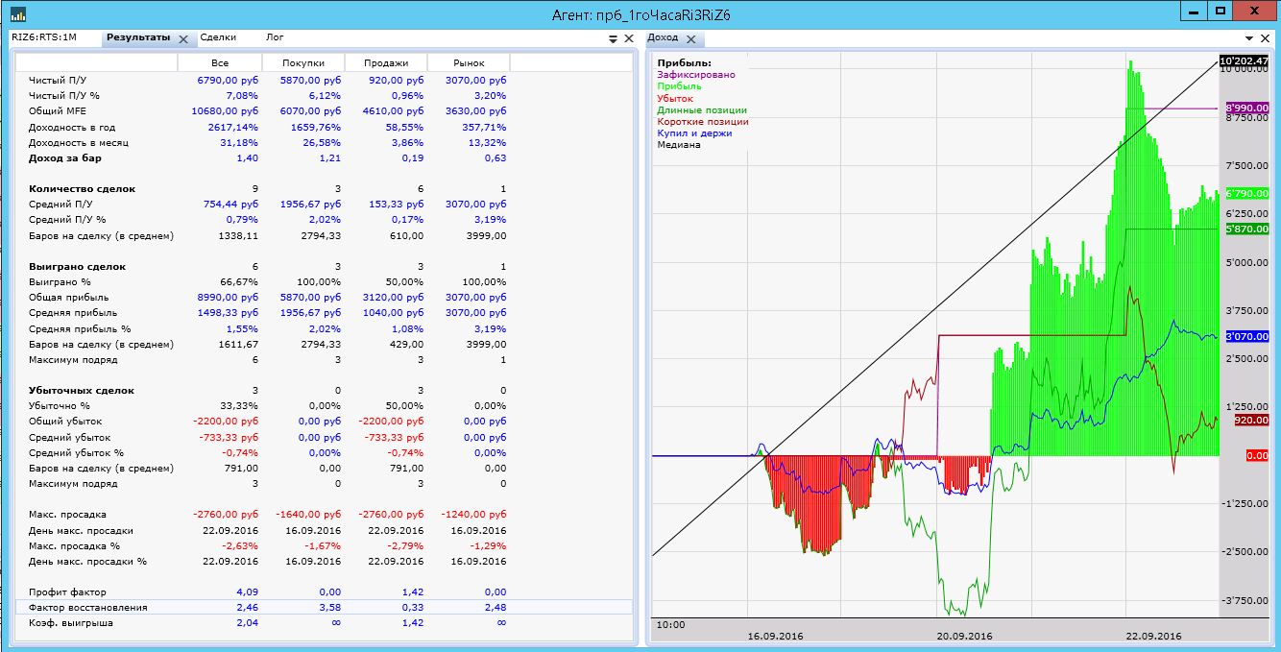1281x652 pixels.
Task: Close the Результаты tab with its X icon
Action: (182, 38)
